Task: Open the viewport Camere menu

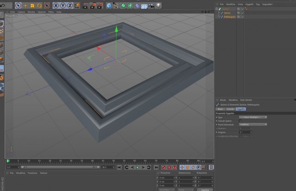Action: pos(21,12)
